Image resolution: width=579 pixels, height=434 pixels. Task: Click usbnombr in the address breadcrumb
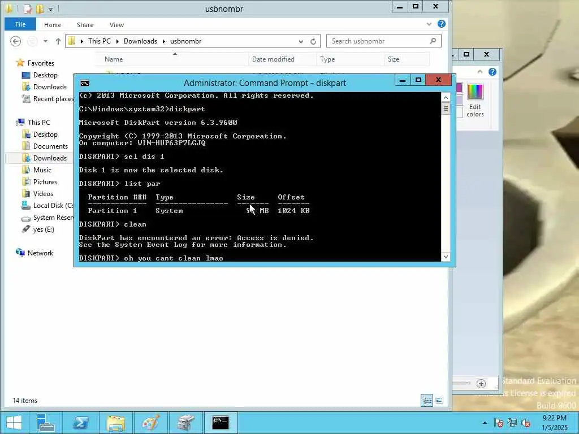(x=185, y=41)
